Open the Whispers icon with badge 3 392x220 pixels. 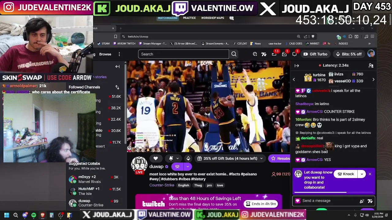(285, 54)
